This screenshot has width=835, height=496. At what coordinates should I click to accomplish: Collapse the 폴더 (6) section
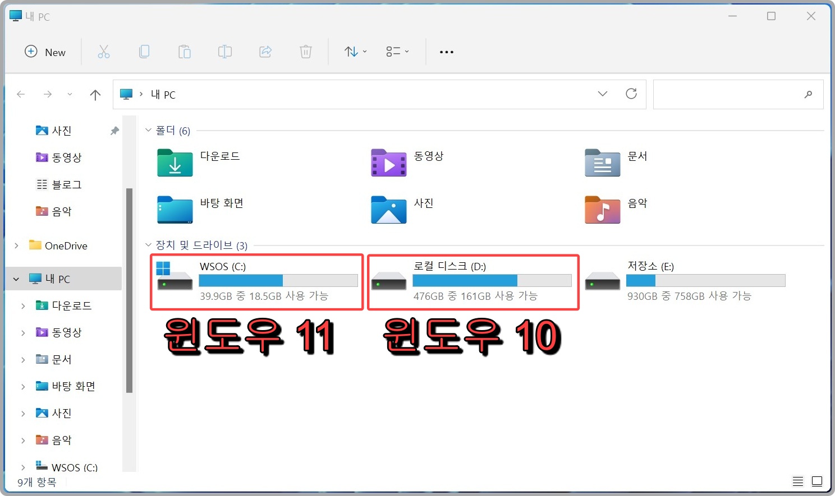pyautogui.click(x=148, y=130)
